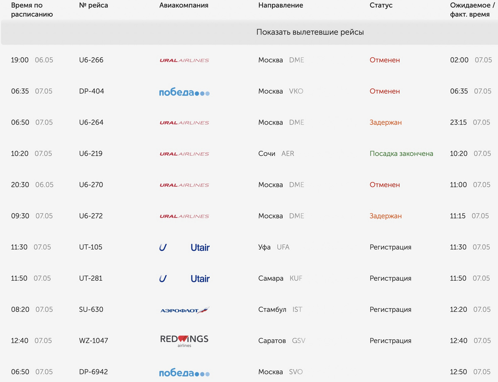Image resolution: width=498 pixels, height=382 pixels.
Task: Open flight number U6-264
Action: pyautogui.click(x=91, y=122)
